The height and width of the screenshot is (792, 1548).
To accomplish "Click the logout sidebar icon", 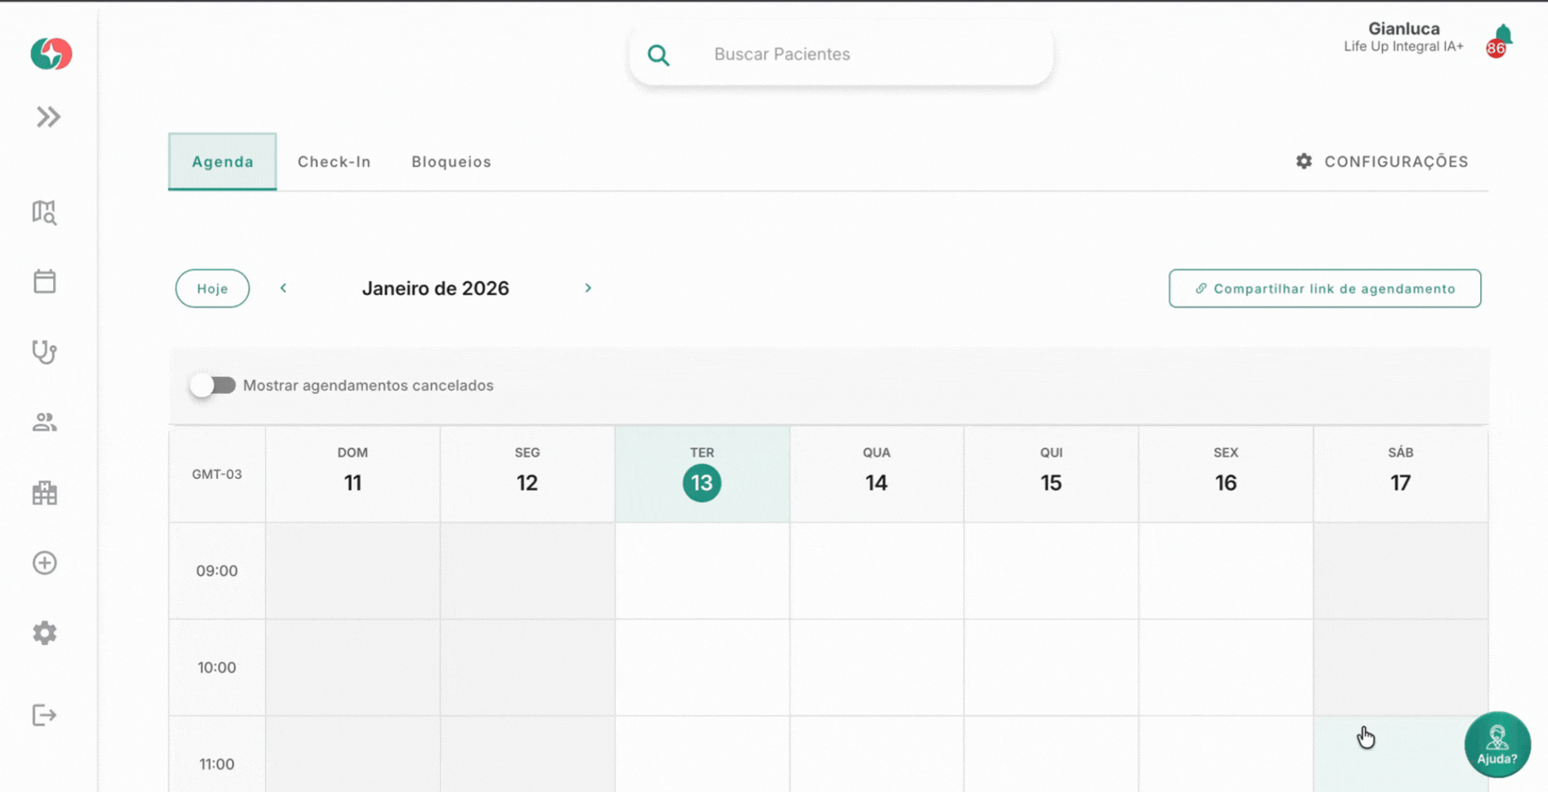I will [x=44, y=715].
